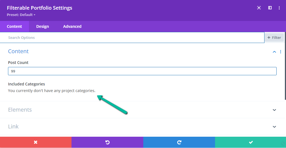
Task: Expand the Elements section
Action: click(x=142, y=110)
